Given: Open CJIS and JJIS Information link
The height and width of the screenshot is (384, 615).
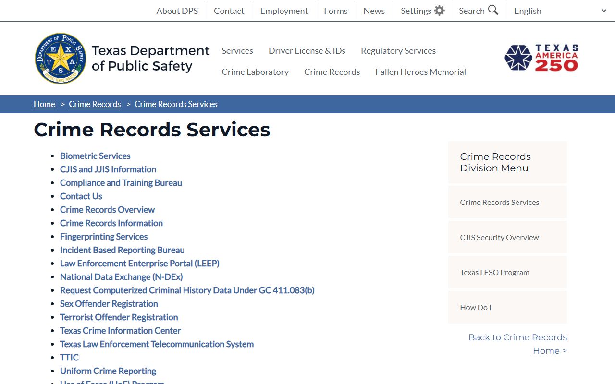Looking at the screenshot, I should click(x=108, y=169).
